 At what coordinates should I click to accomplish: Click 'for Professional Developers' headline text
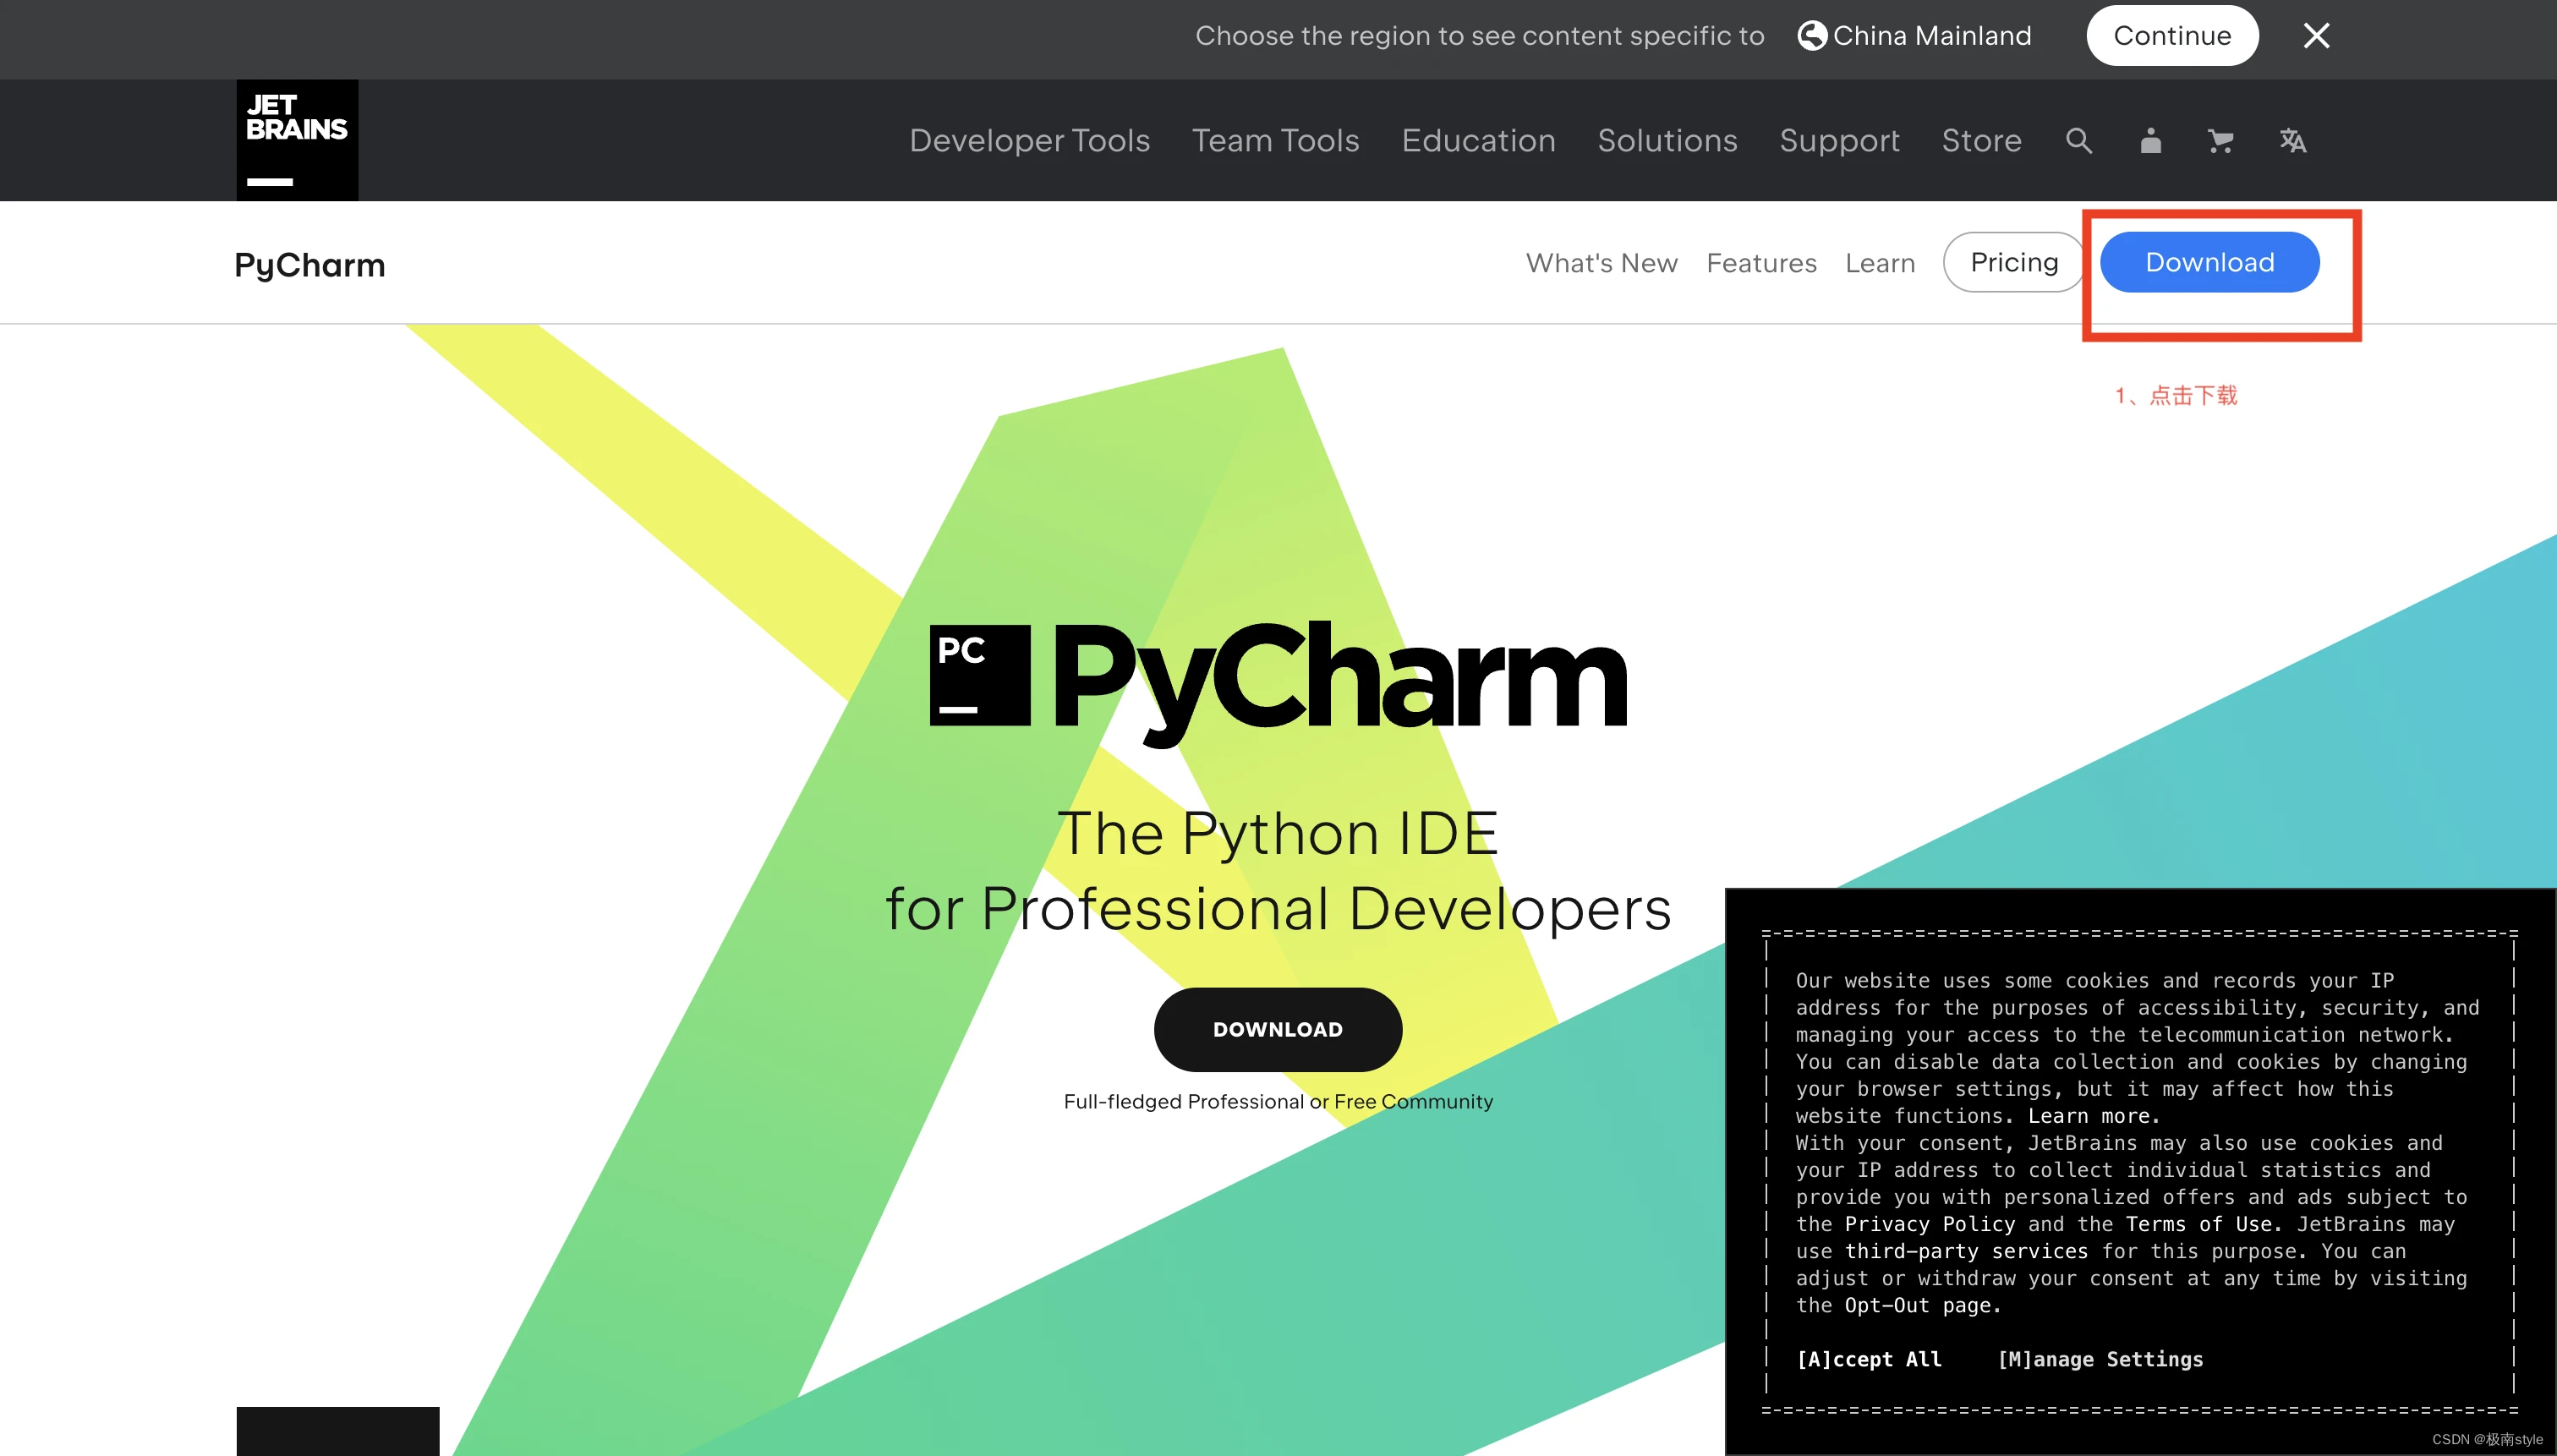1278,908
